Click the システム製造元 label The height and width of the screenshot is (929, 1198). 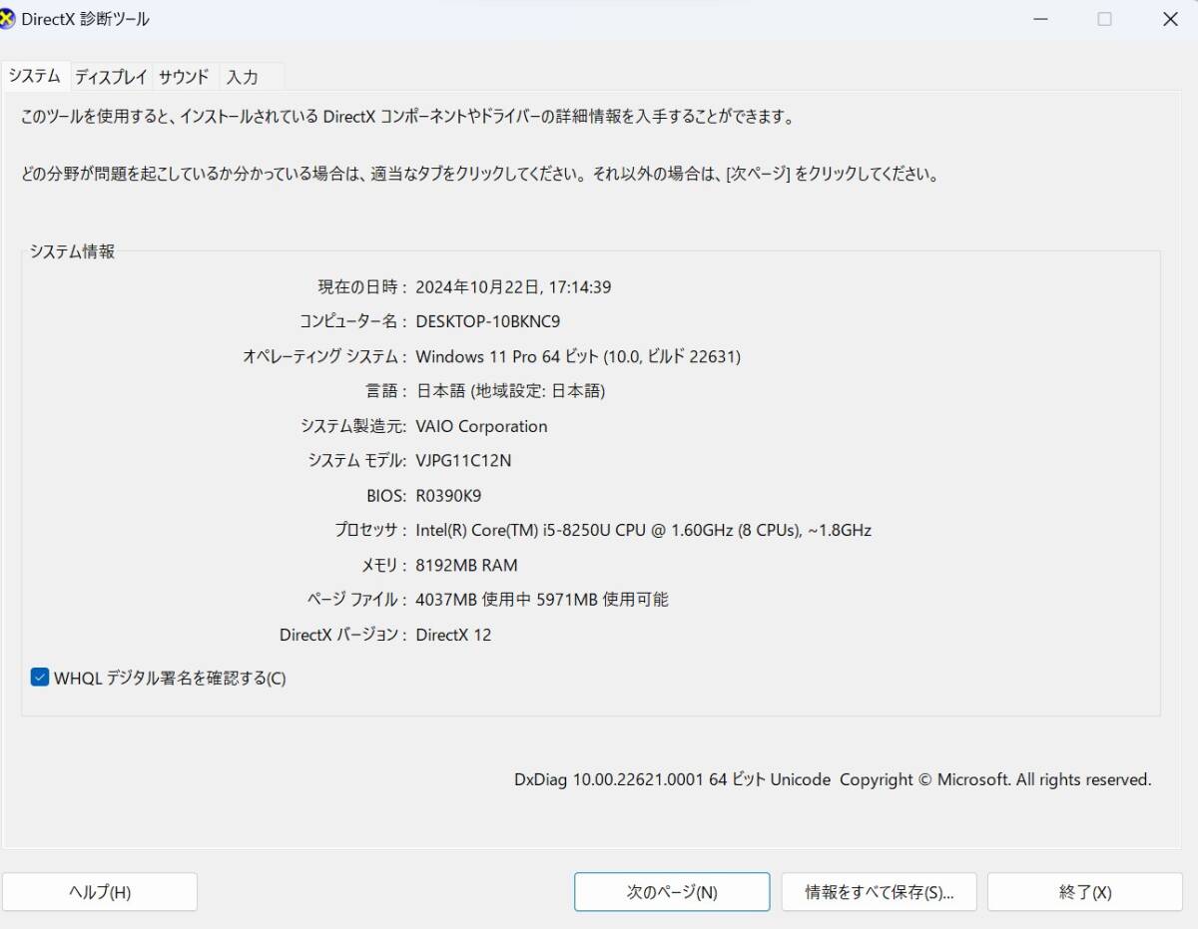tap(353, 426)
